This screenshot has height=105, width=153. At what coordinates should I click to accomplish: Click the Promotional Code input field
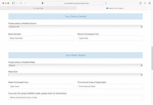tap(110, 86)
